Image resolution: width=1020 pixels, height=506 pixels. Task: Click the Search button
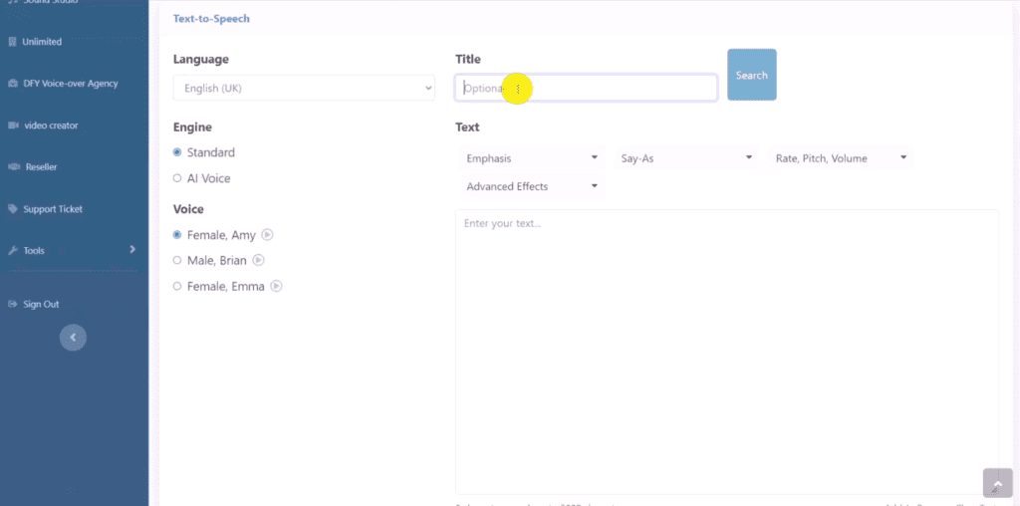click(751, 75)
